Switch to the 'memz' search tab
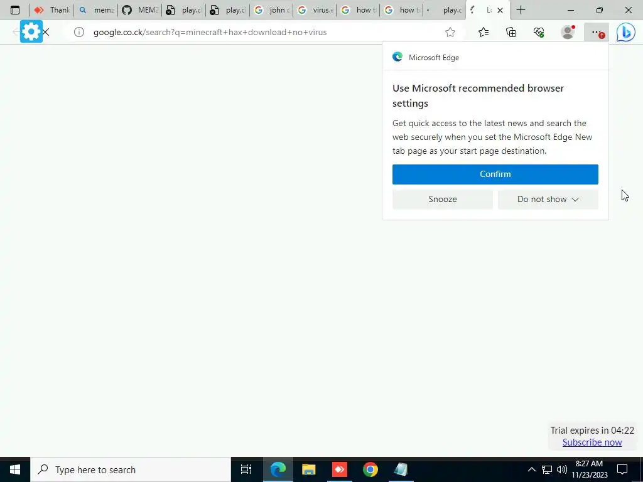This screenshot has height=482, width=643. 96,10
